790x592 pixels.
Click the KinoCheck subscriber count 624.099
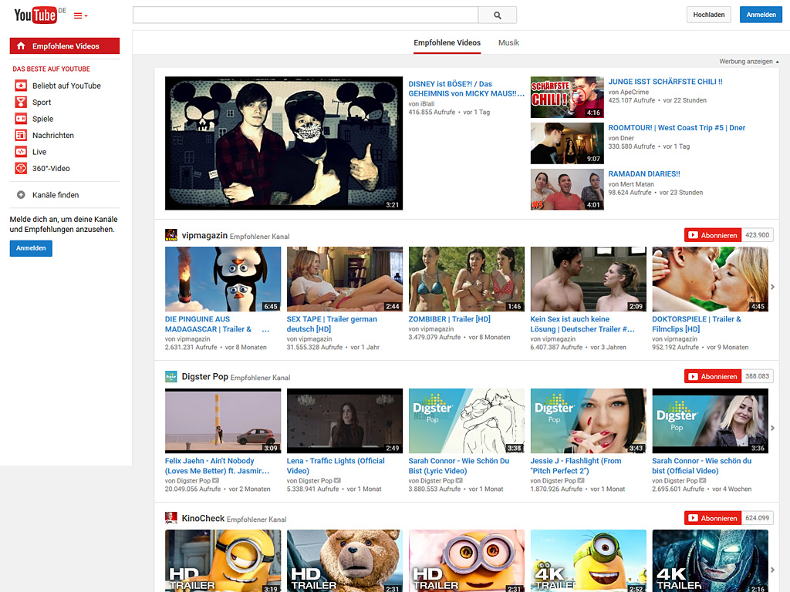(758, 518)
